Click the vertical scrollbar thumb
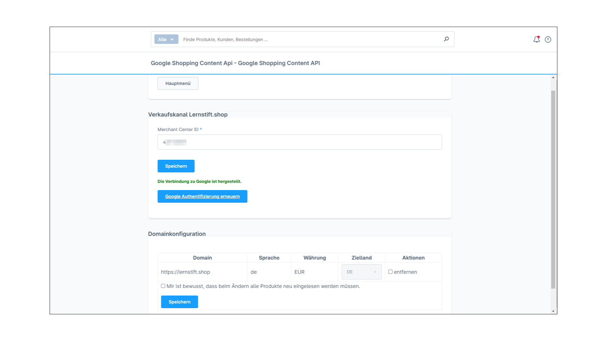 [553, 189]
